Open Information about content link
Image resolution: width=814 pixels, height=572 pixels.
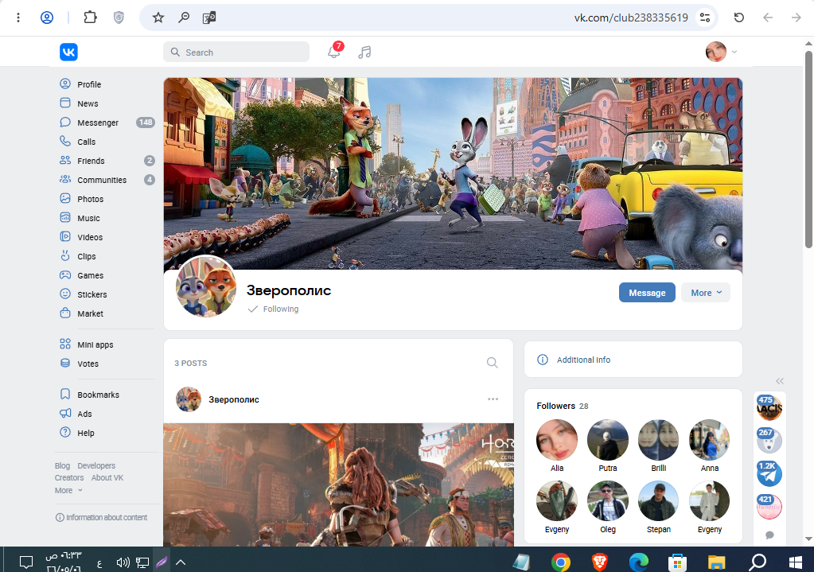point(101,517)
